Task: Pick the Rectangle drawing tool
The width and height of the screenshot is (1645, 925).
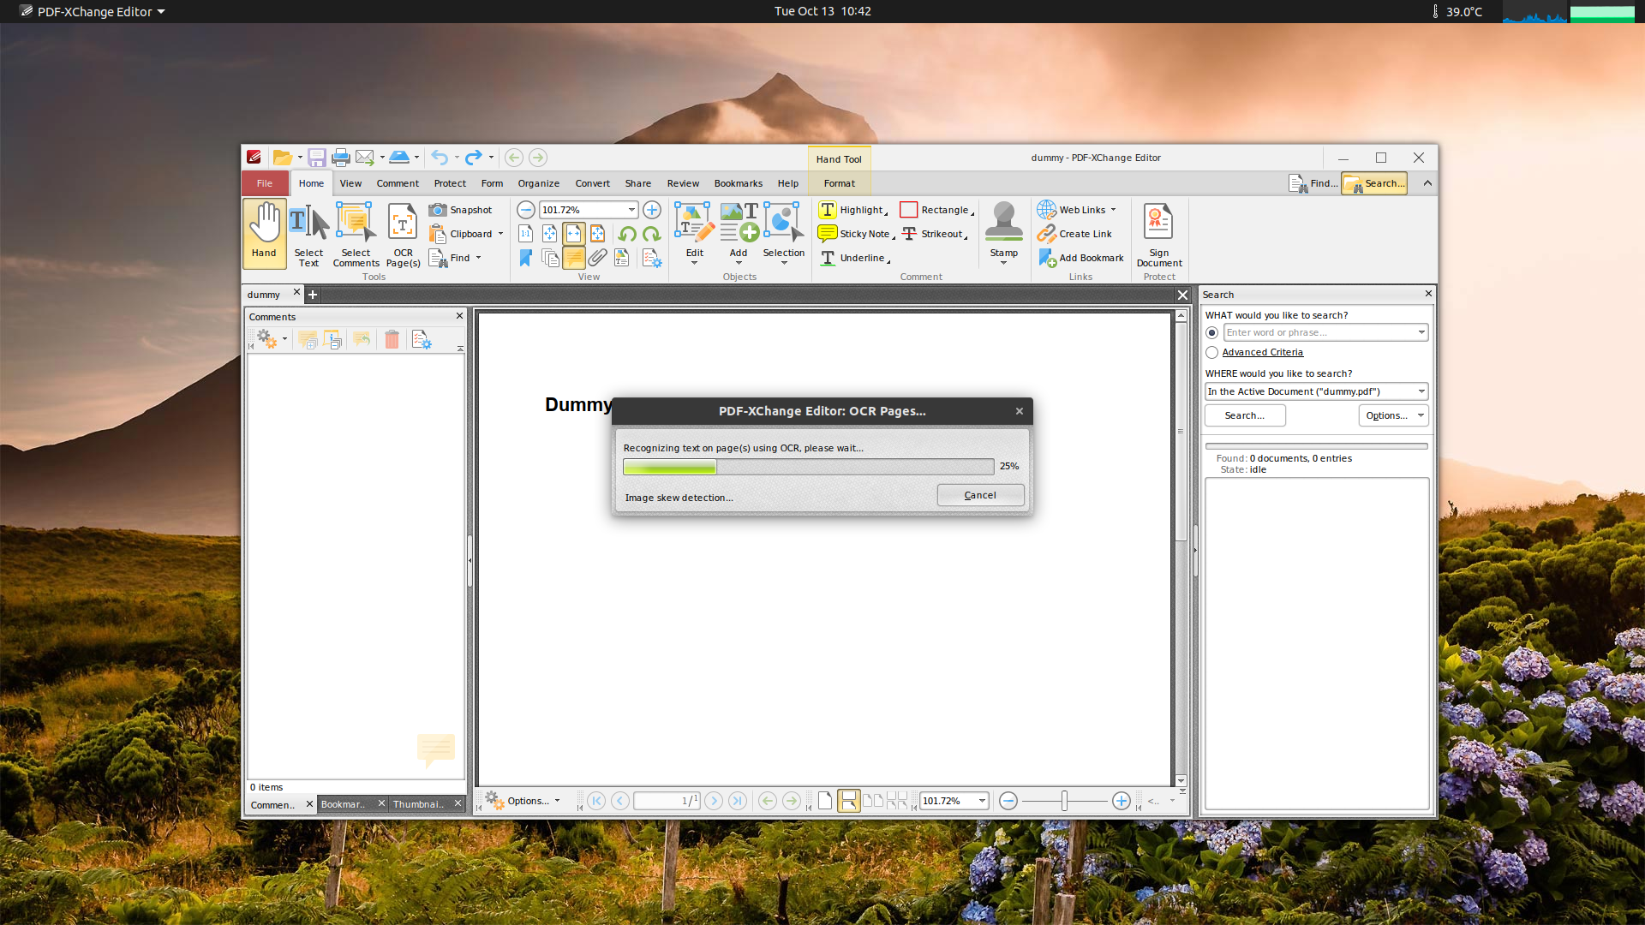Action: [x=936, y=210]
